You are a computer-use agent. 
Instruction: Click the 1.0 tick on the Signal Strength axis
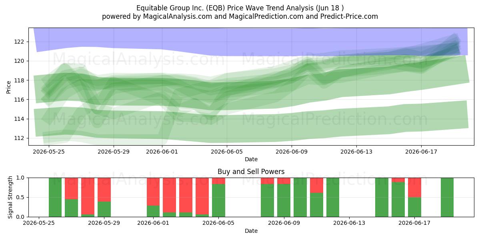tap(21, 178)
